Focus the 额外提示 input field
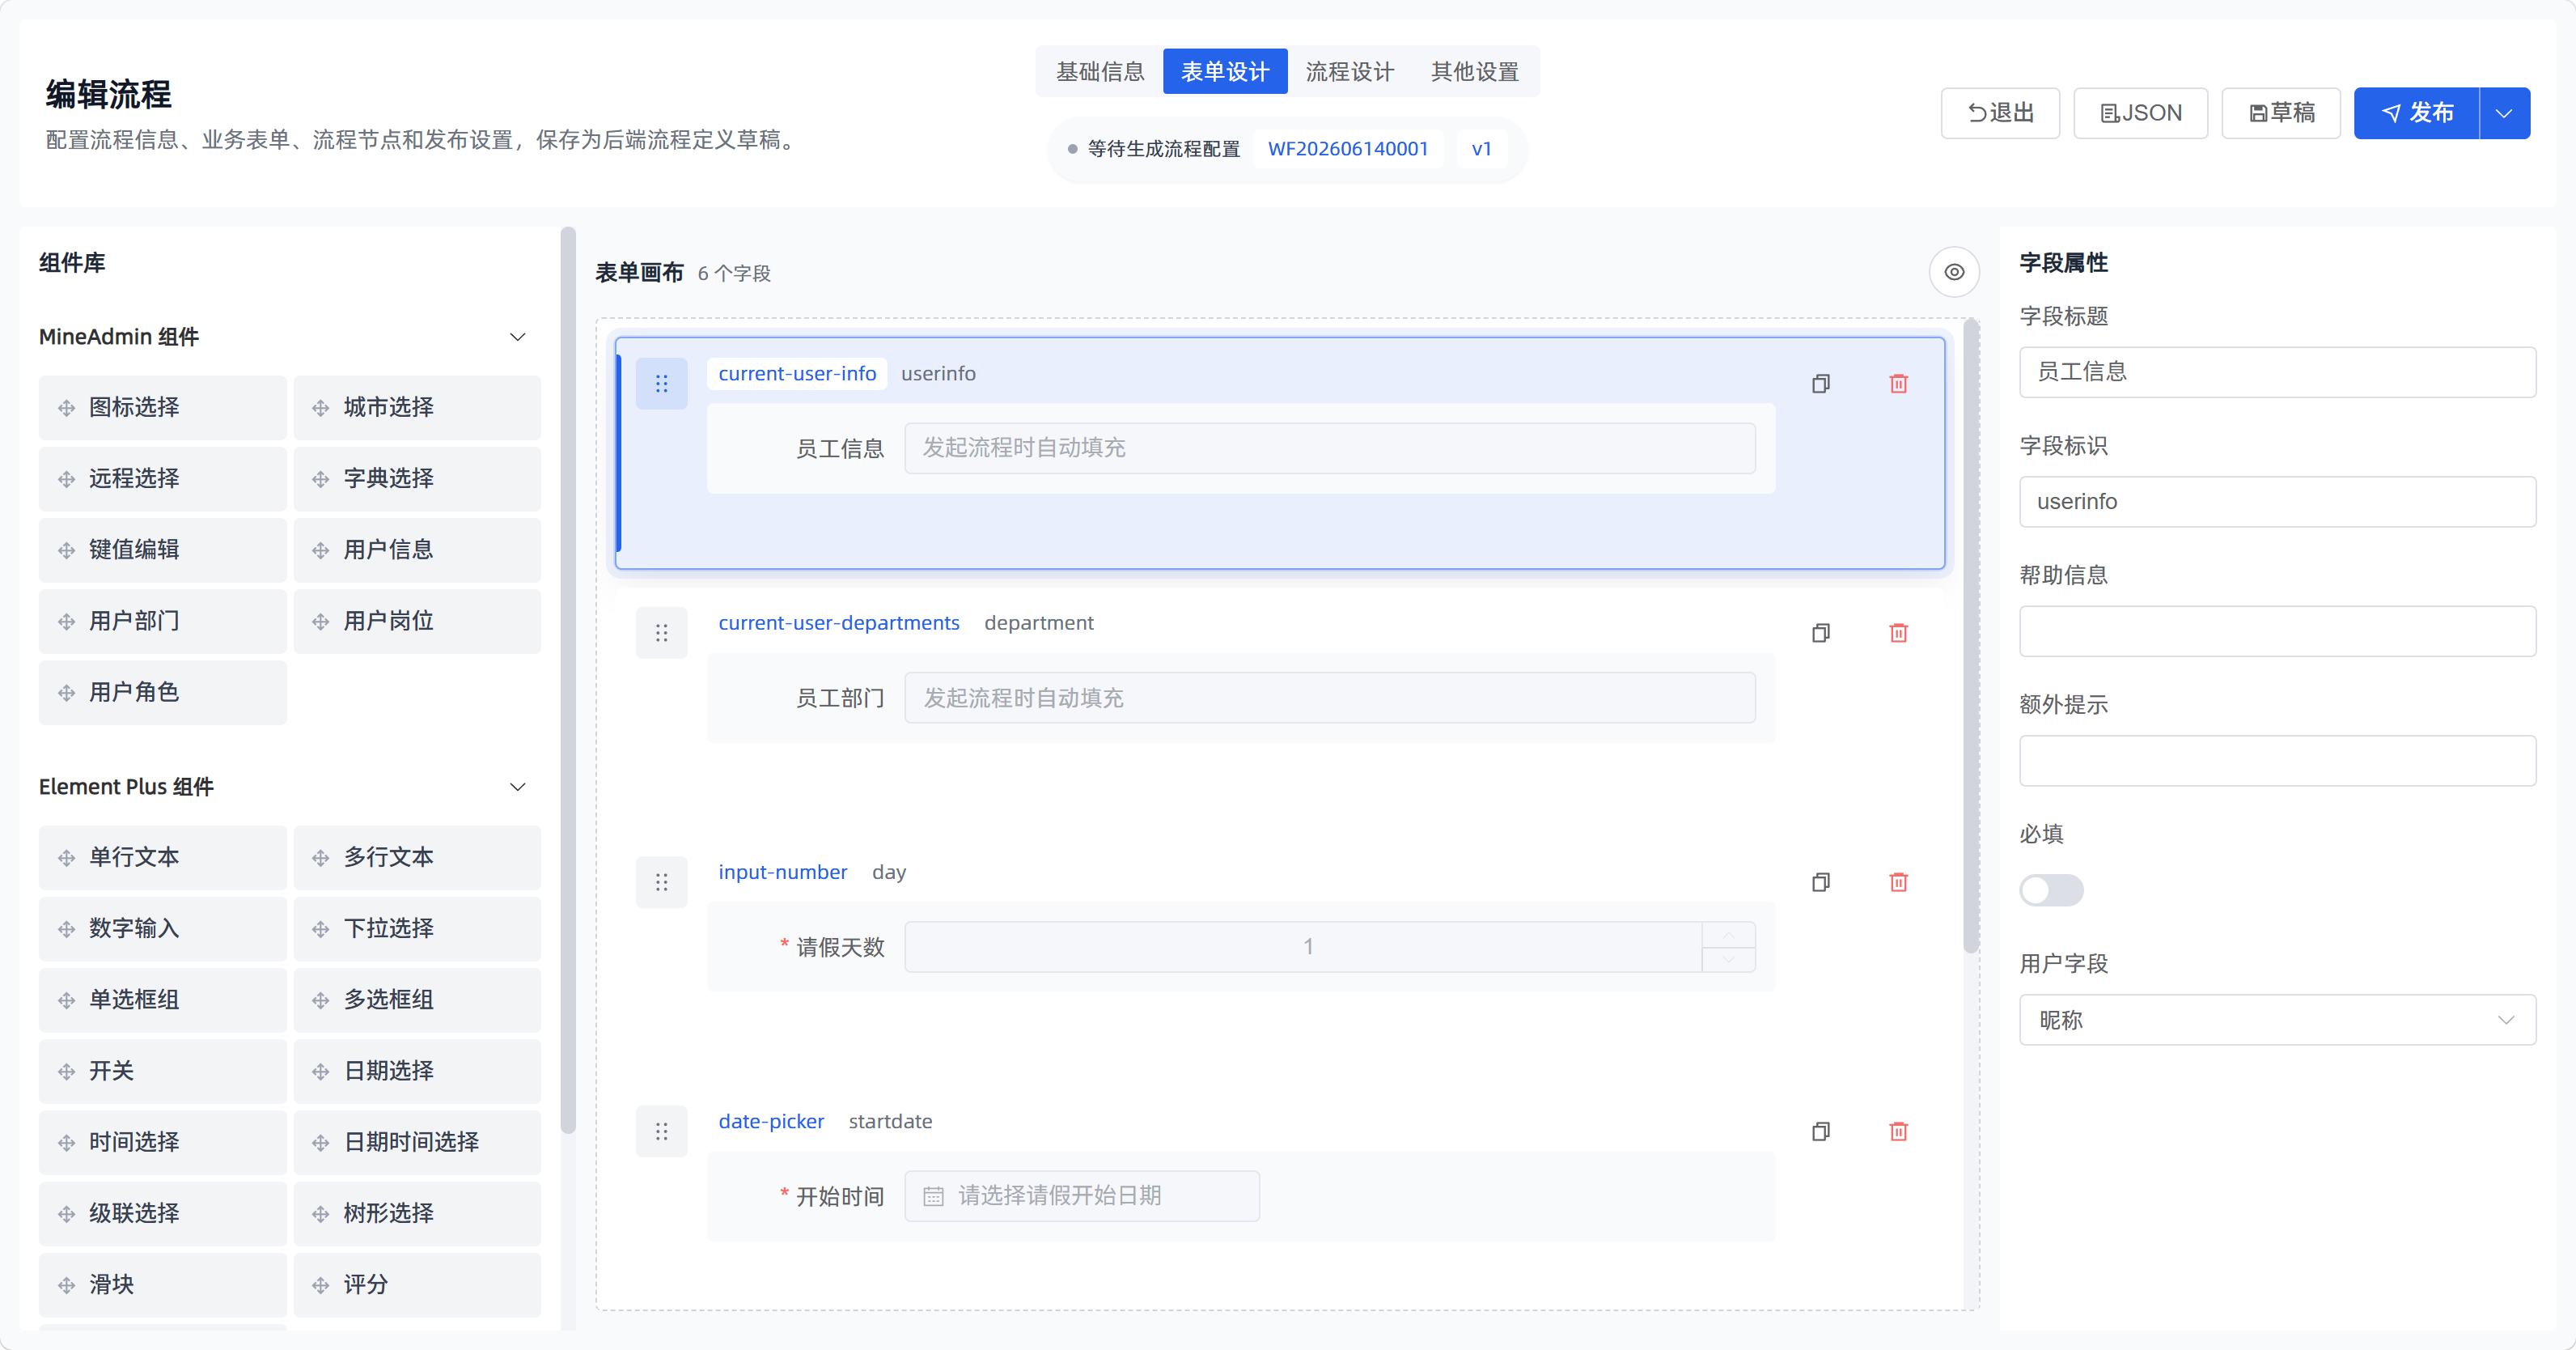 [x=2277, y=761]
